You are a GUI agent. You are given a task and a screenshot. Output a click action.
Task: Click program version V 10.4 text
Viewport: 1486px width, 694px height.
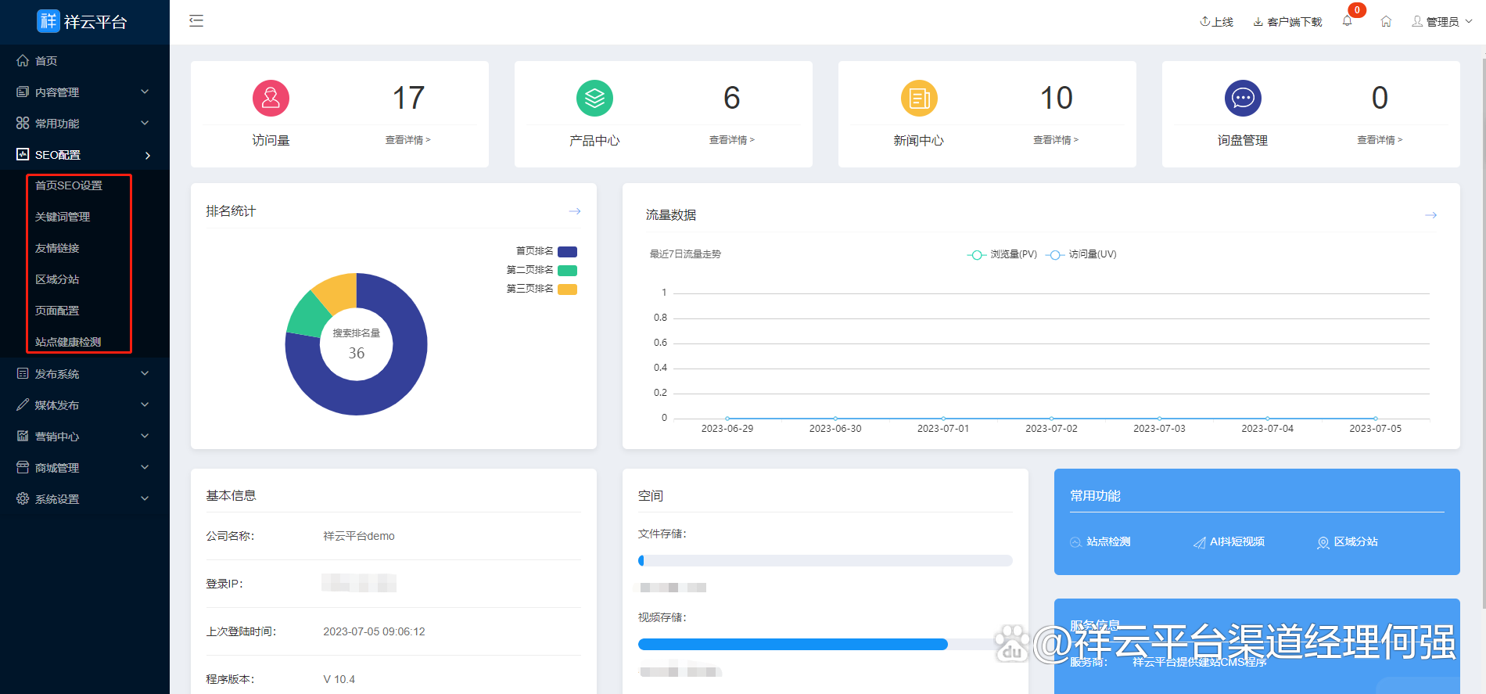tap(339, 679)
